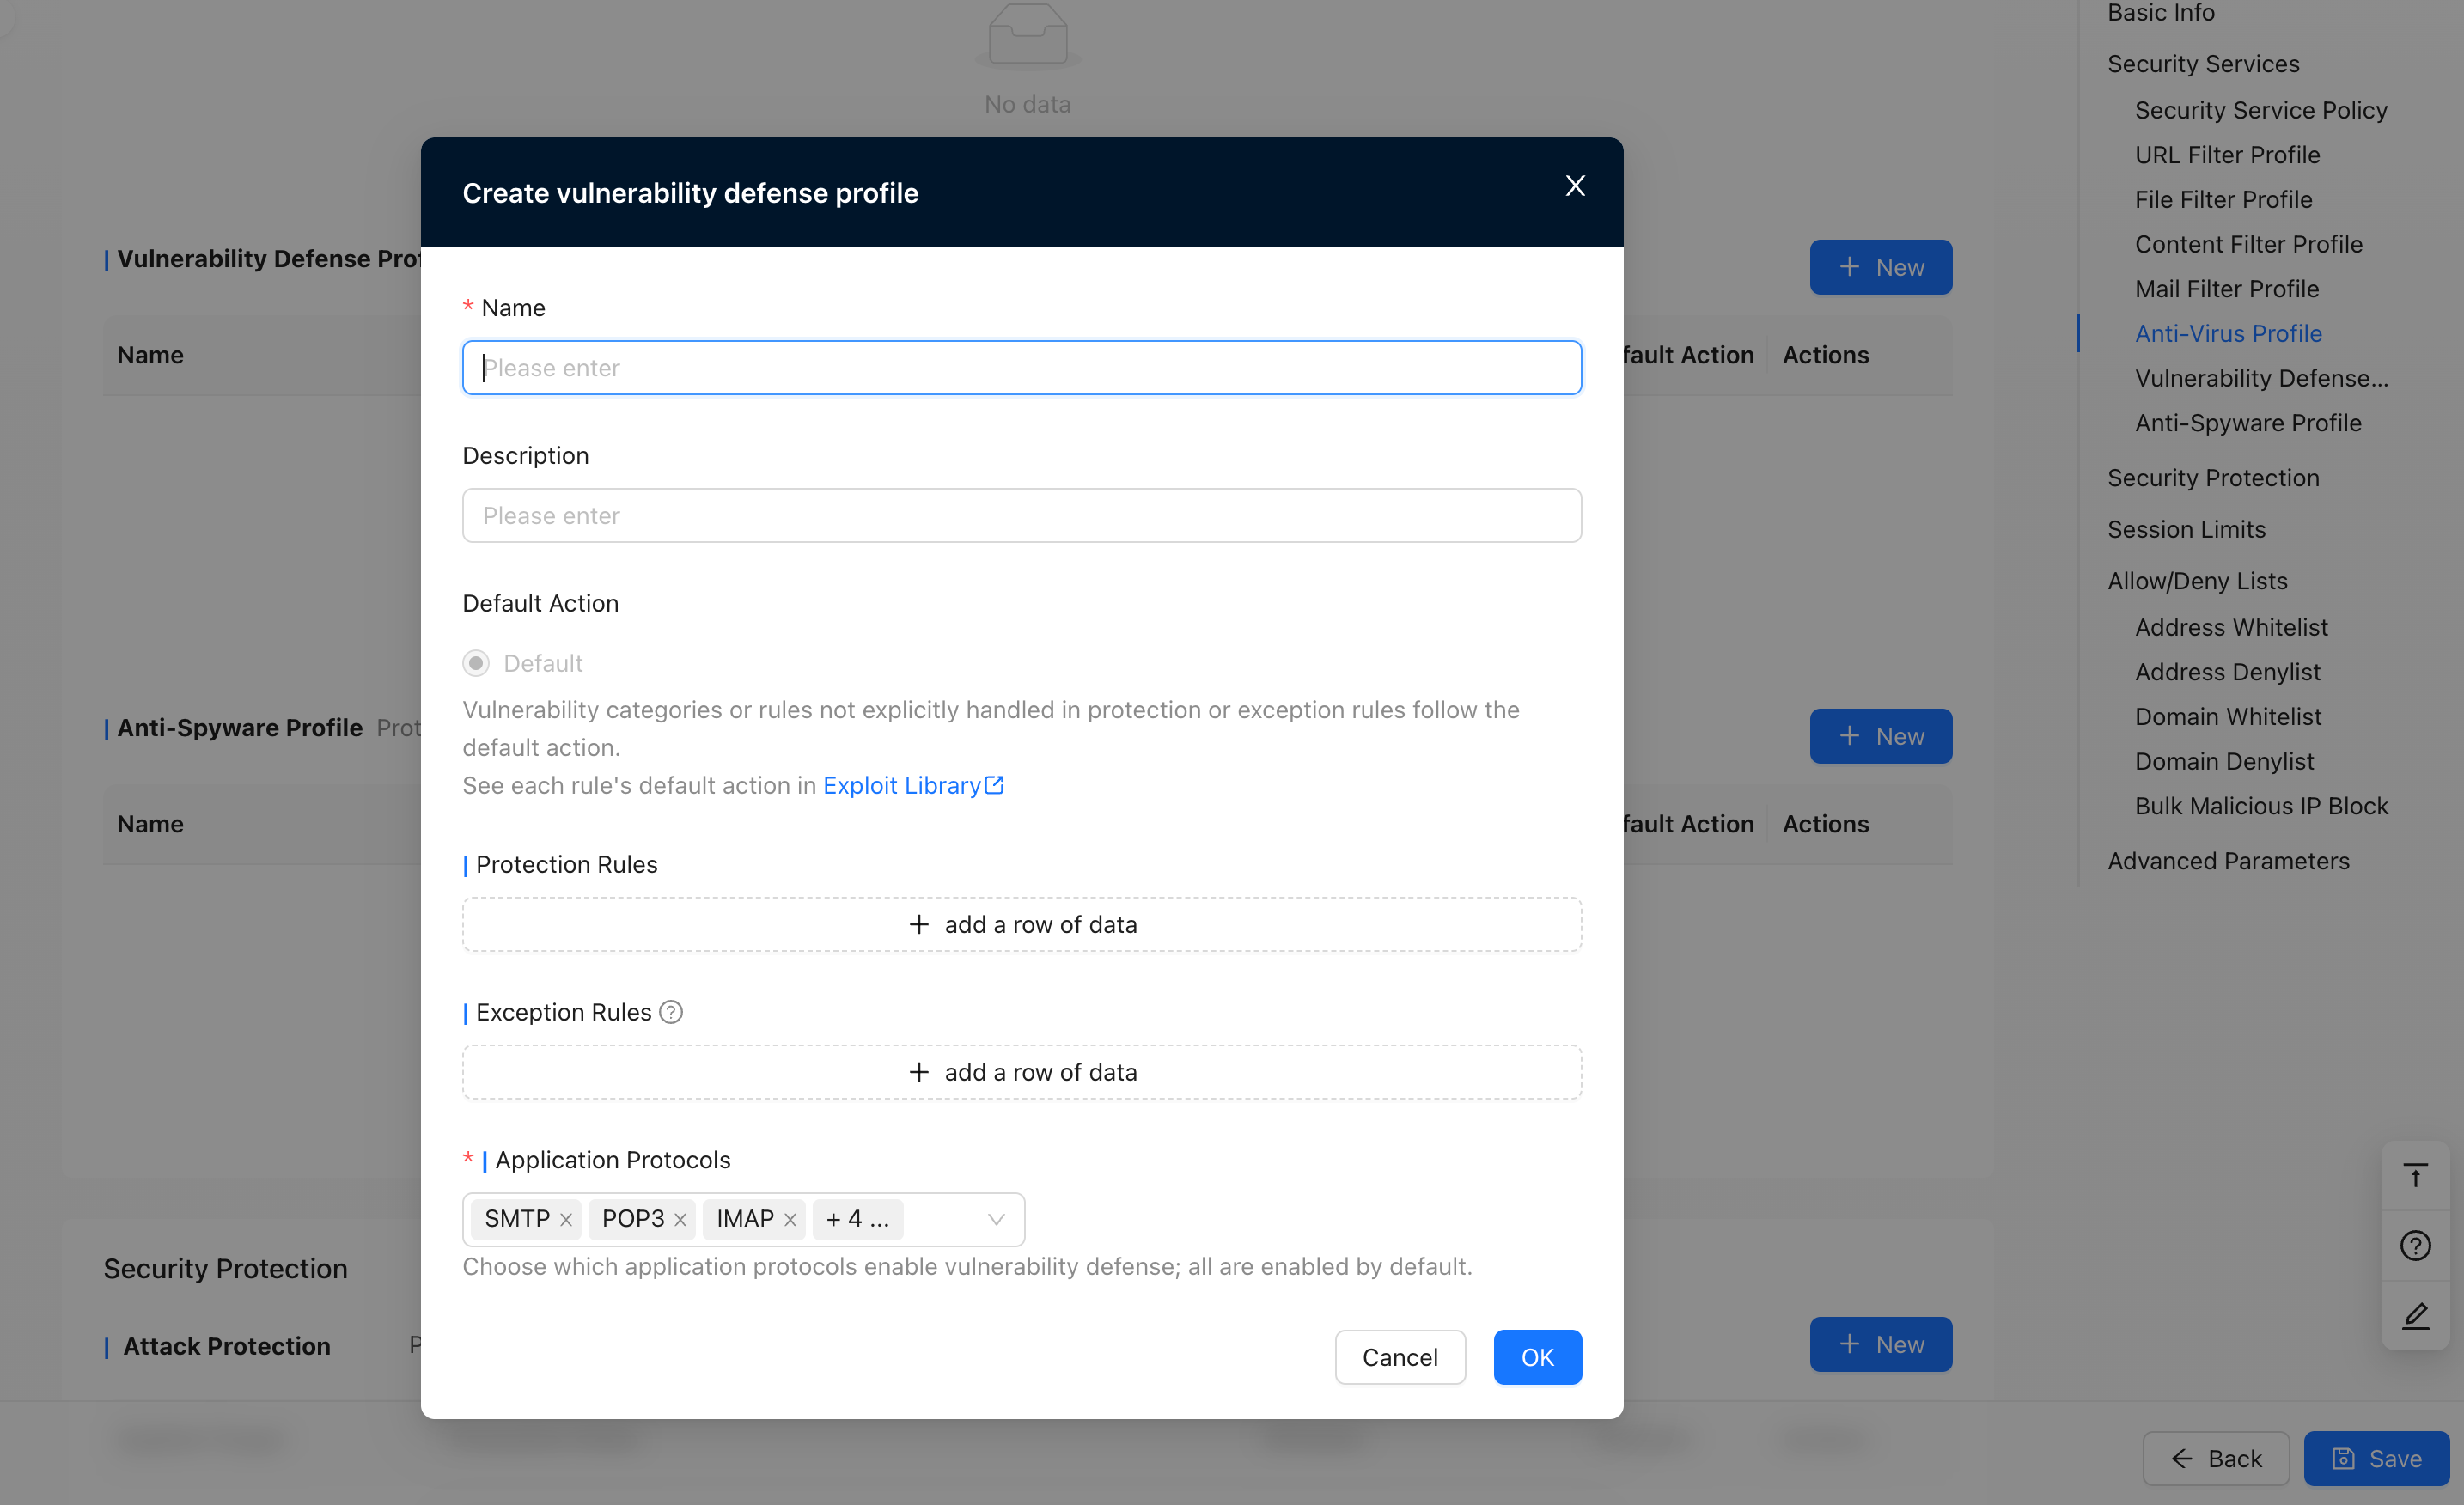Click the Back button

pos(2216,1459)
